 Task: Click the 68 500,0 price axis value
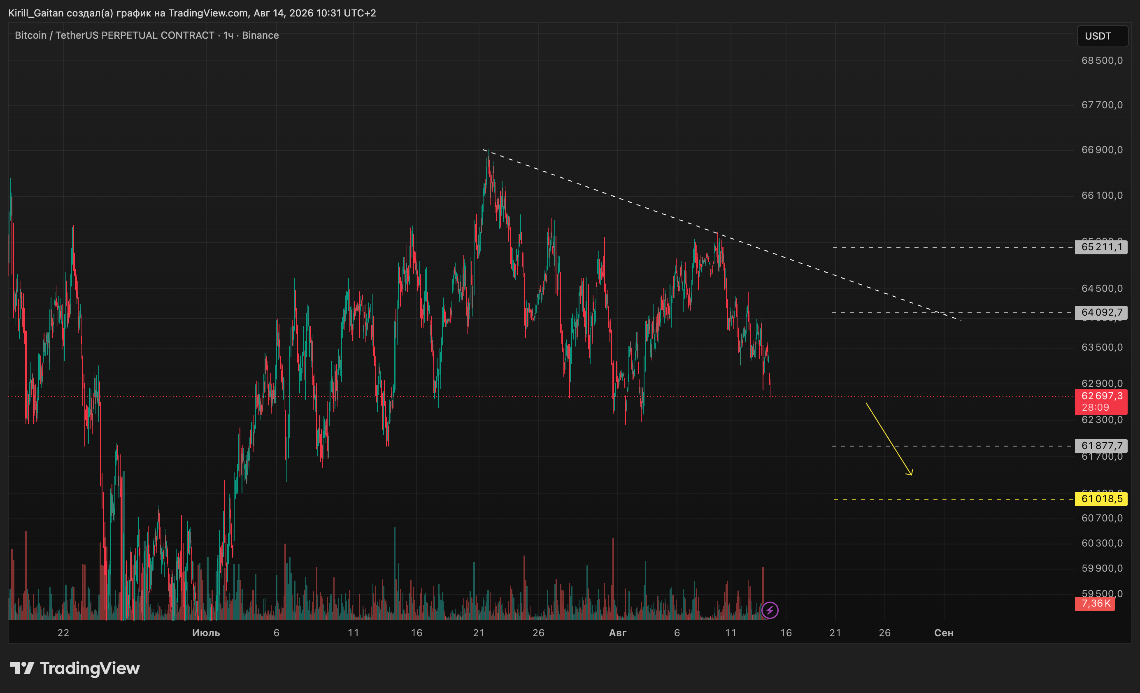pyautogui.click(x=1102, y=60)
